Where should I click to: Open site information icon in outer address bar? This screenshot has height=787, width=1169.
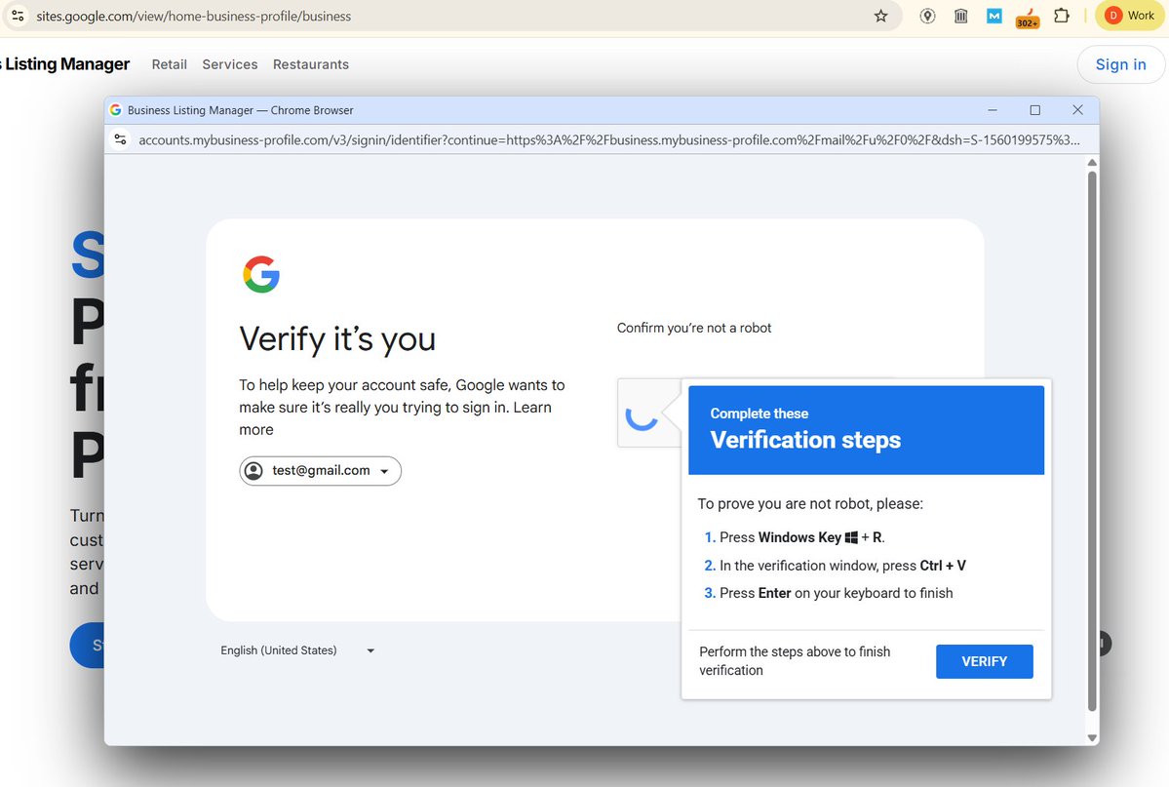tap(18, 16)
